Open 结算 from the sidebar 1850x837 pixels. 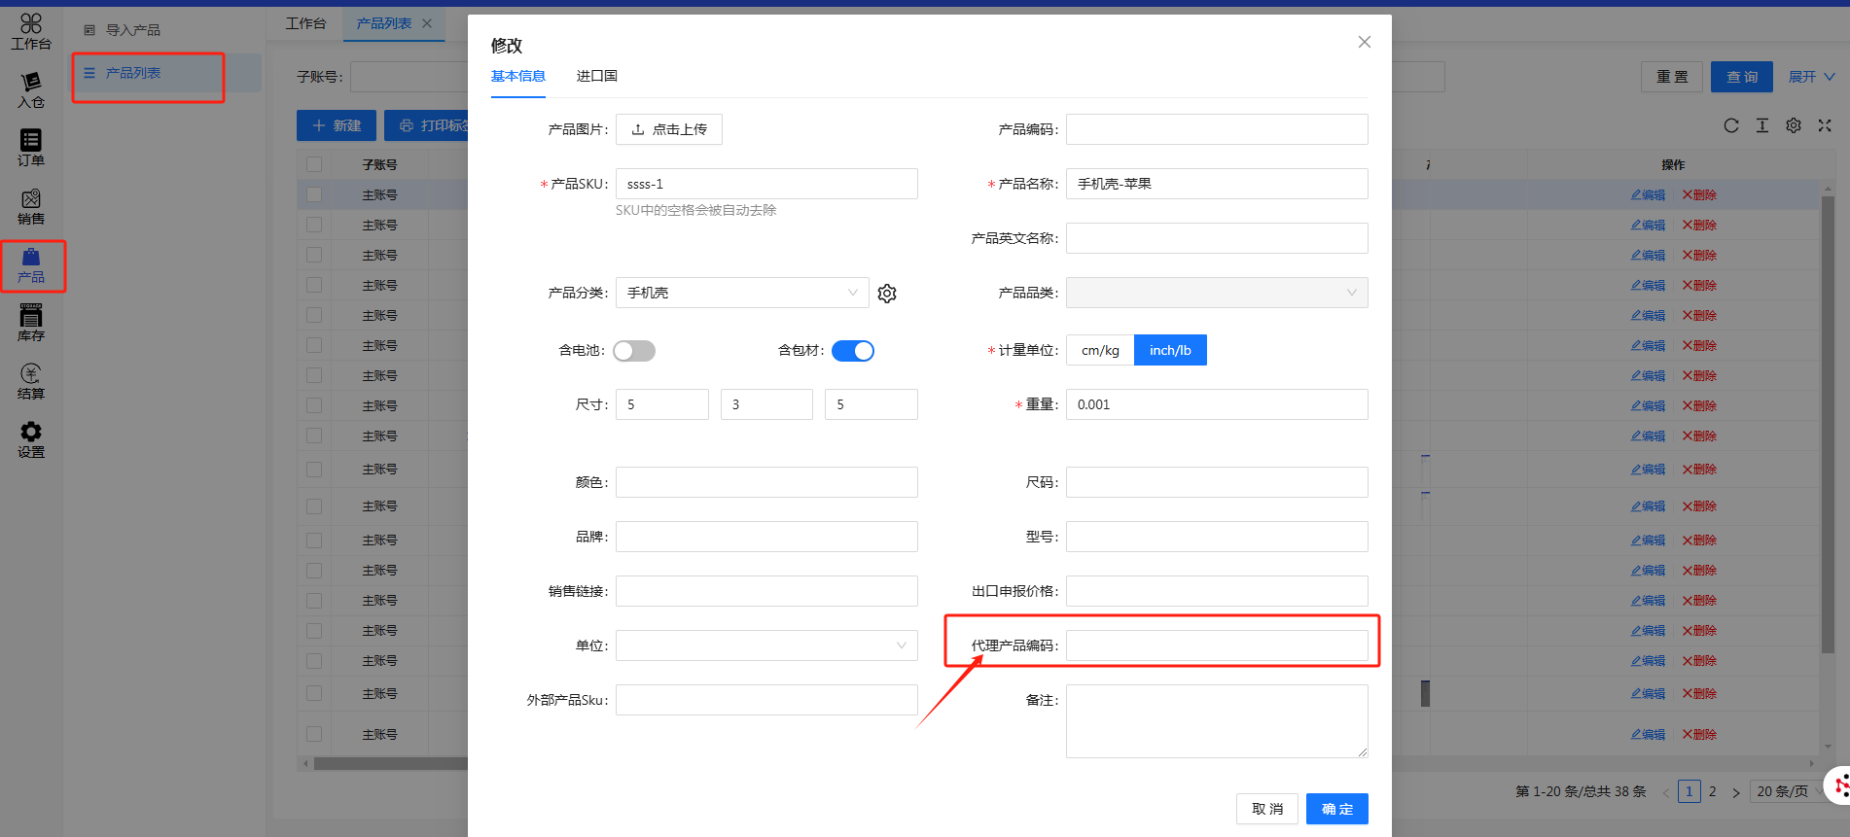(x=31, y=382)
